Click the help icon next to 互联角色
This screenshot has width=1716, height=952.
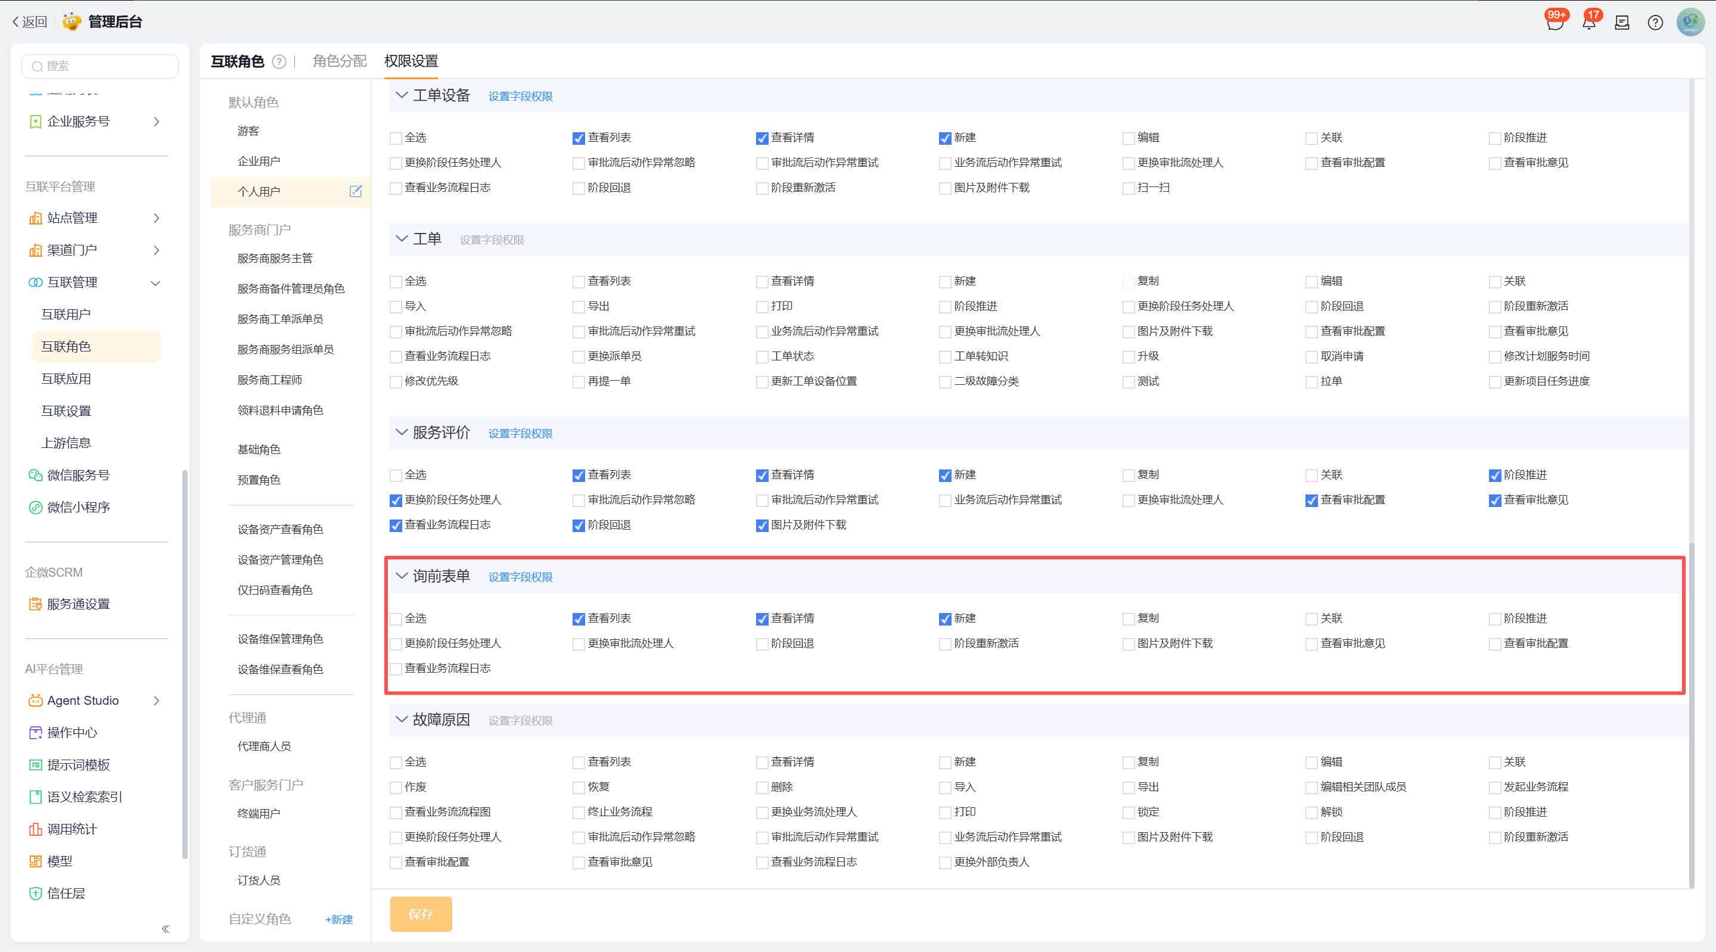(280, 61)
